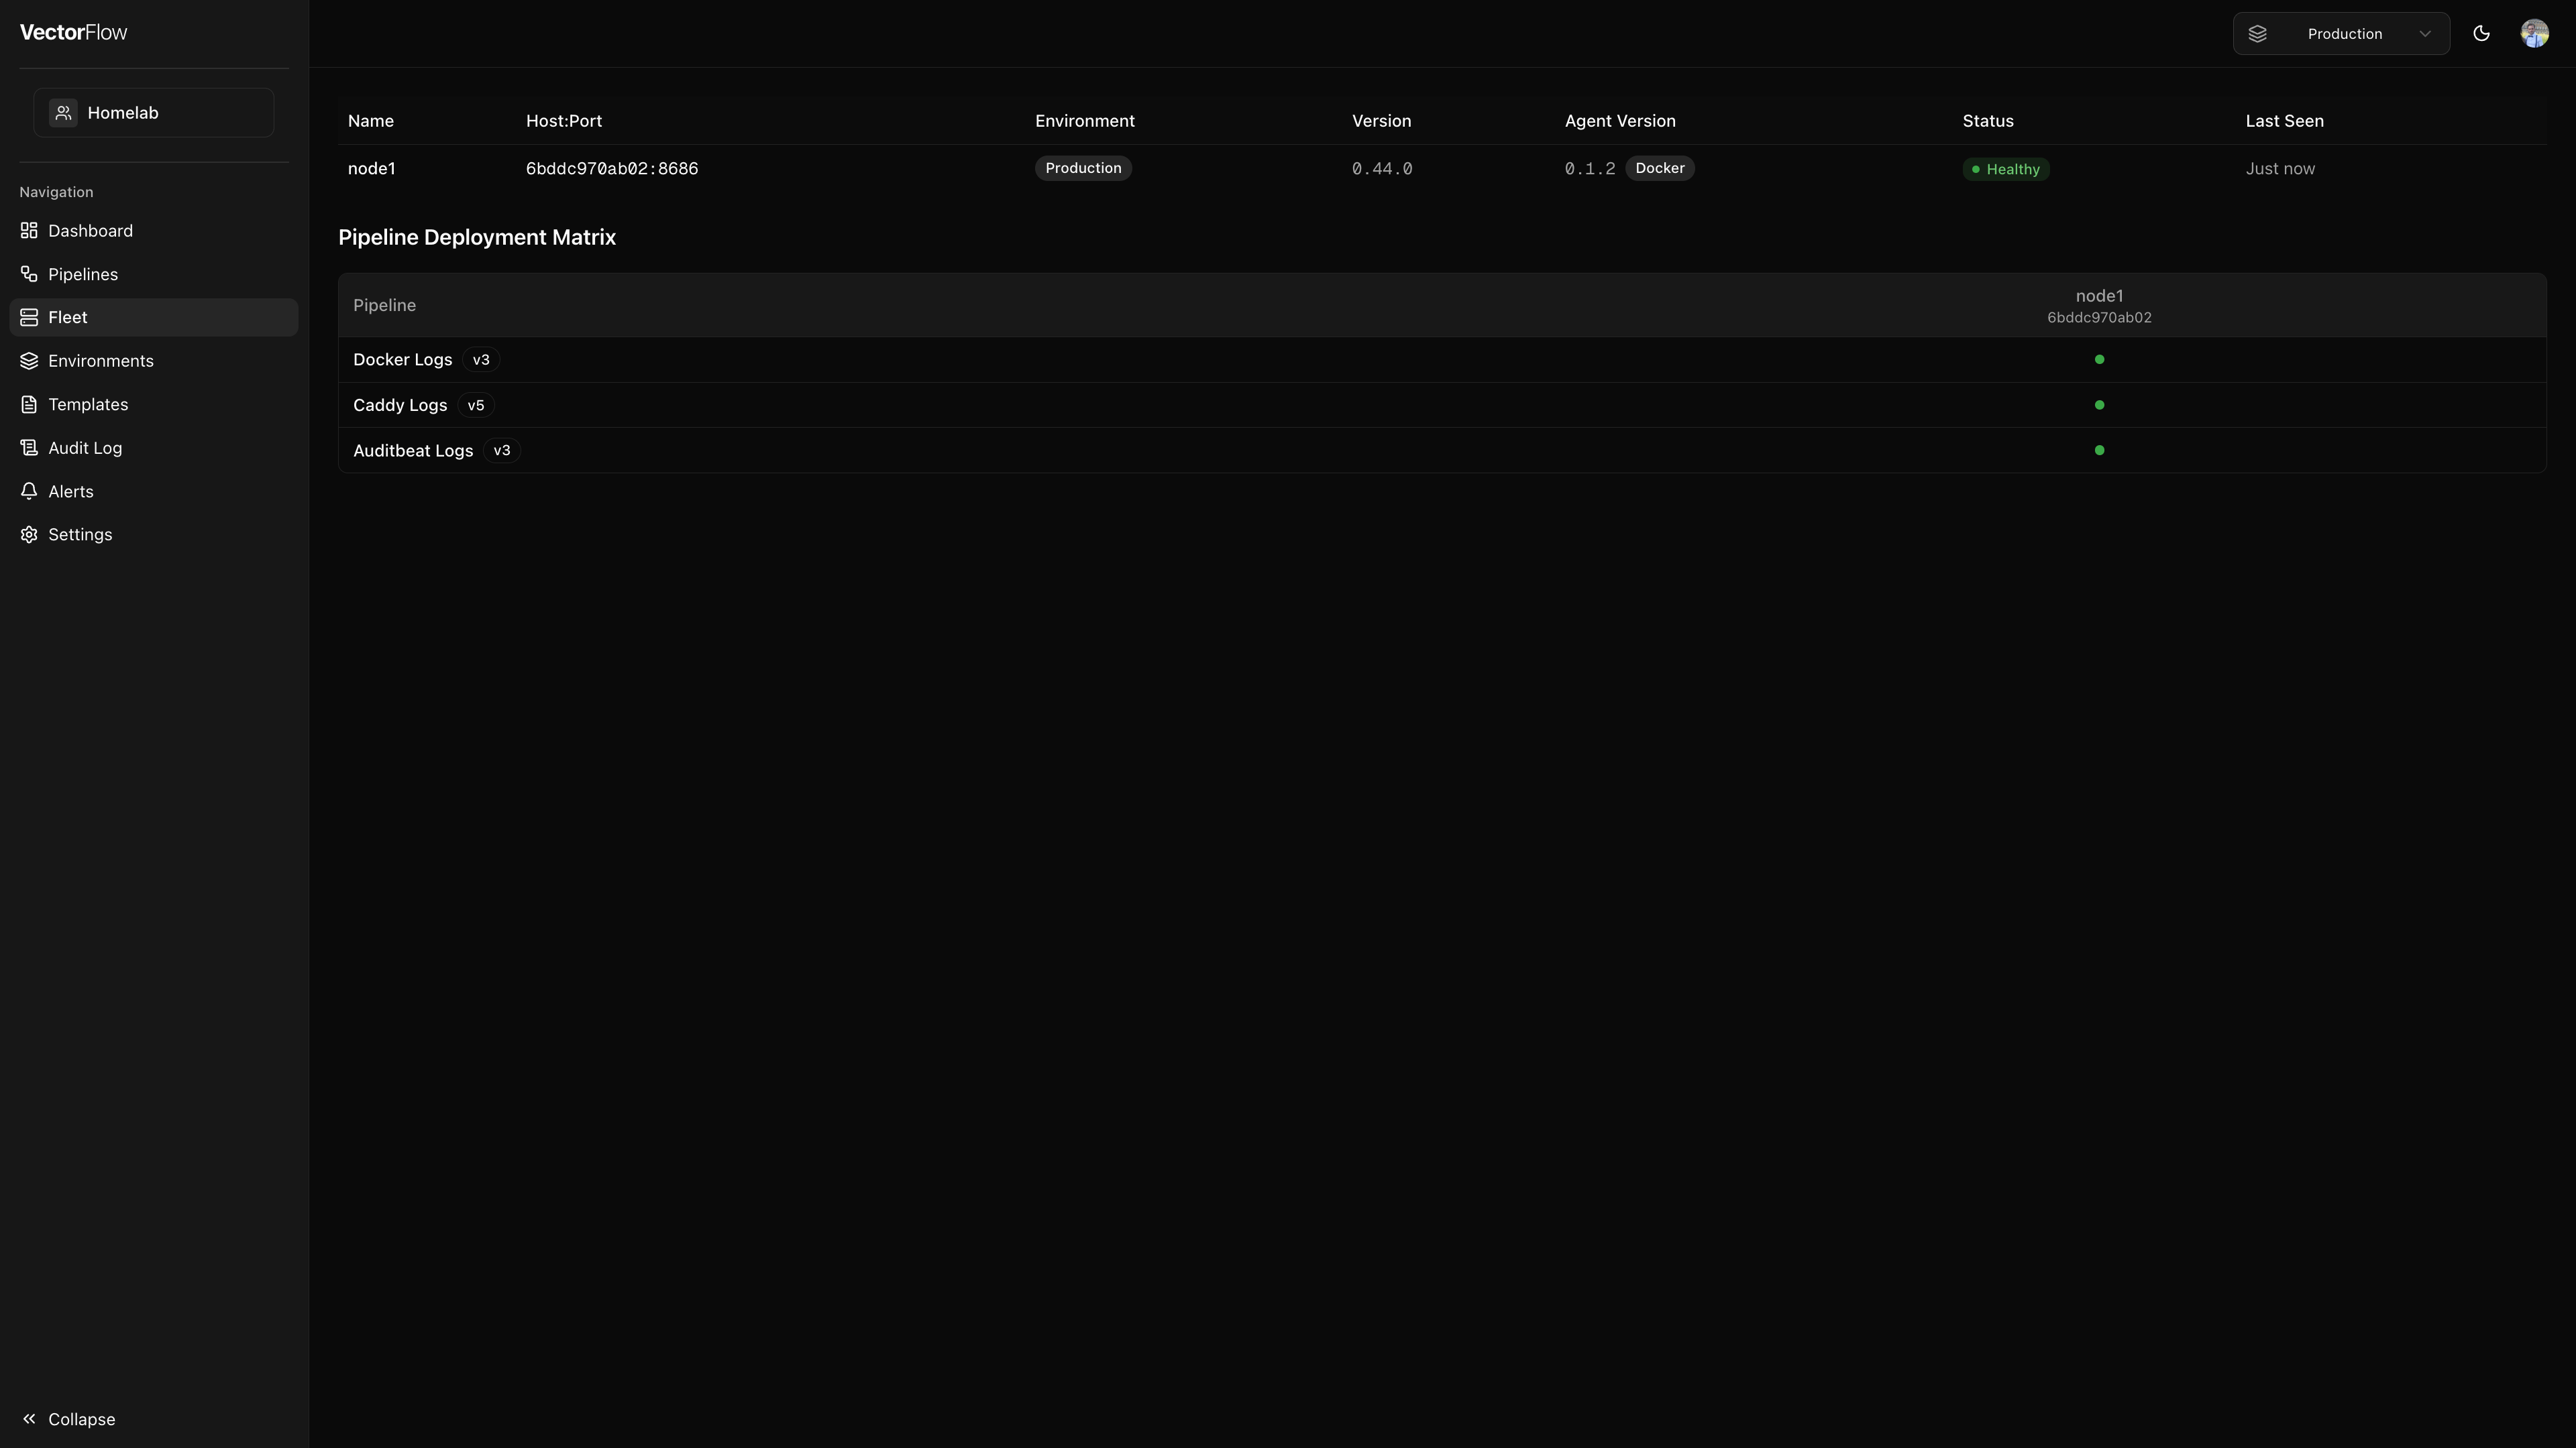The width and height of the screenshot is (2576, 1448).
Task: Open the Pipelines navigation item
Action: 83,274
